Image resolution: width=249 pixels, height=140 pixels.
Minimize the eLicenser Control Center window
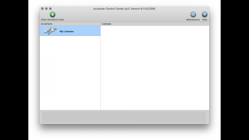46,9
